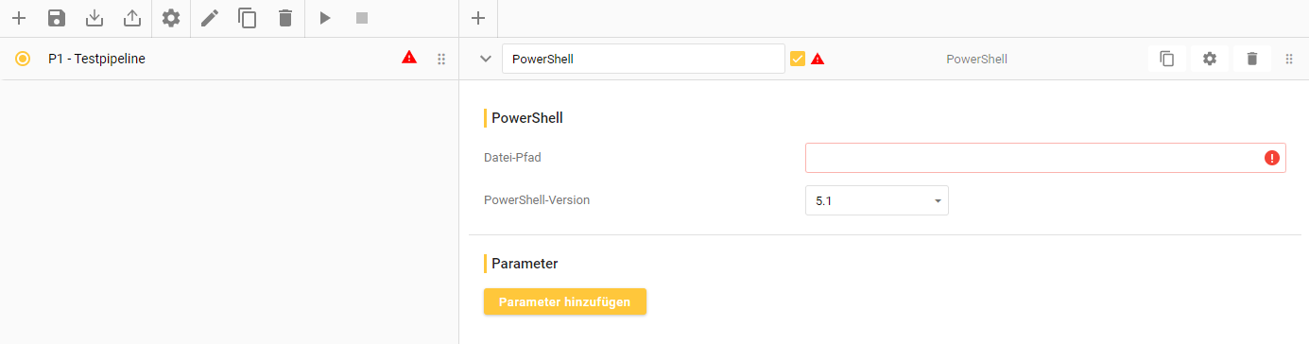
Task: Edit pipeline with the pencil icon
Action: (210, 18)
